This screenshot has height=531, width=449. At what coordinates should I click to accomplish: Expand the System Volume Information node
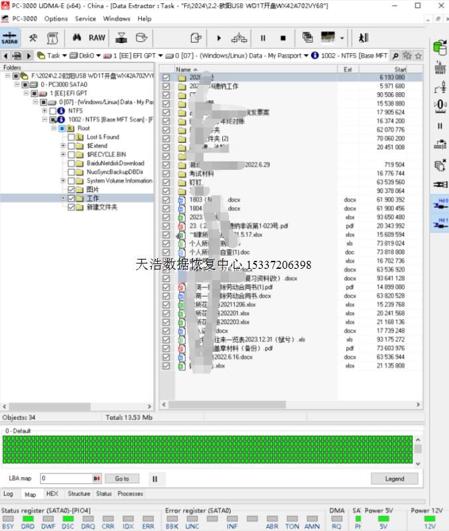click(63, 181)
